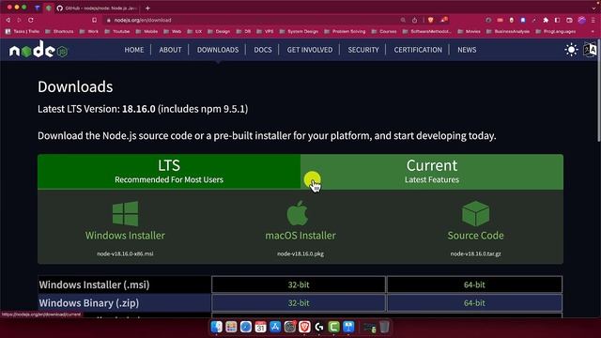Open the DOCS nav item
Viewport: 601px width, 338px height.
263,50
